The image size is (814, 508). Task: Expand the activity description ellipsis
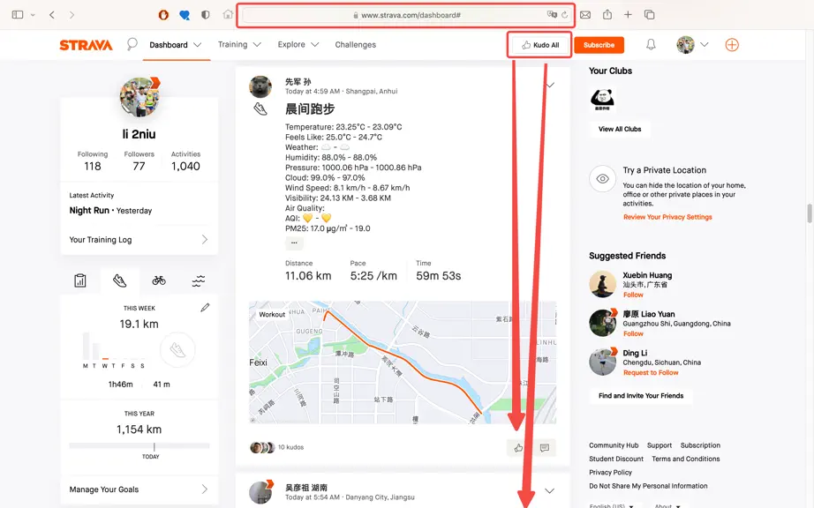(294, 243)
